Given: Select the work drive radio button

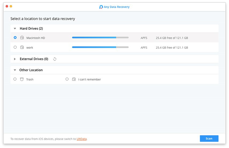Looking at the screenshot, I should coord(15,47).
